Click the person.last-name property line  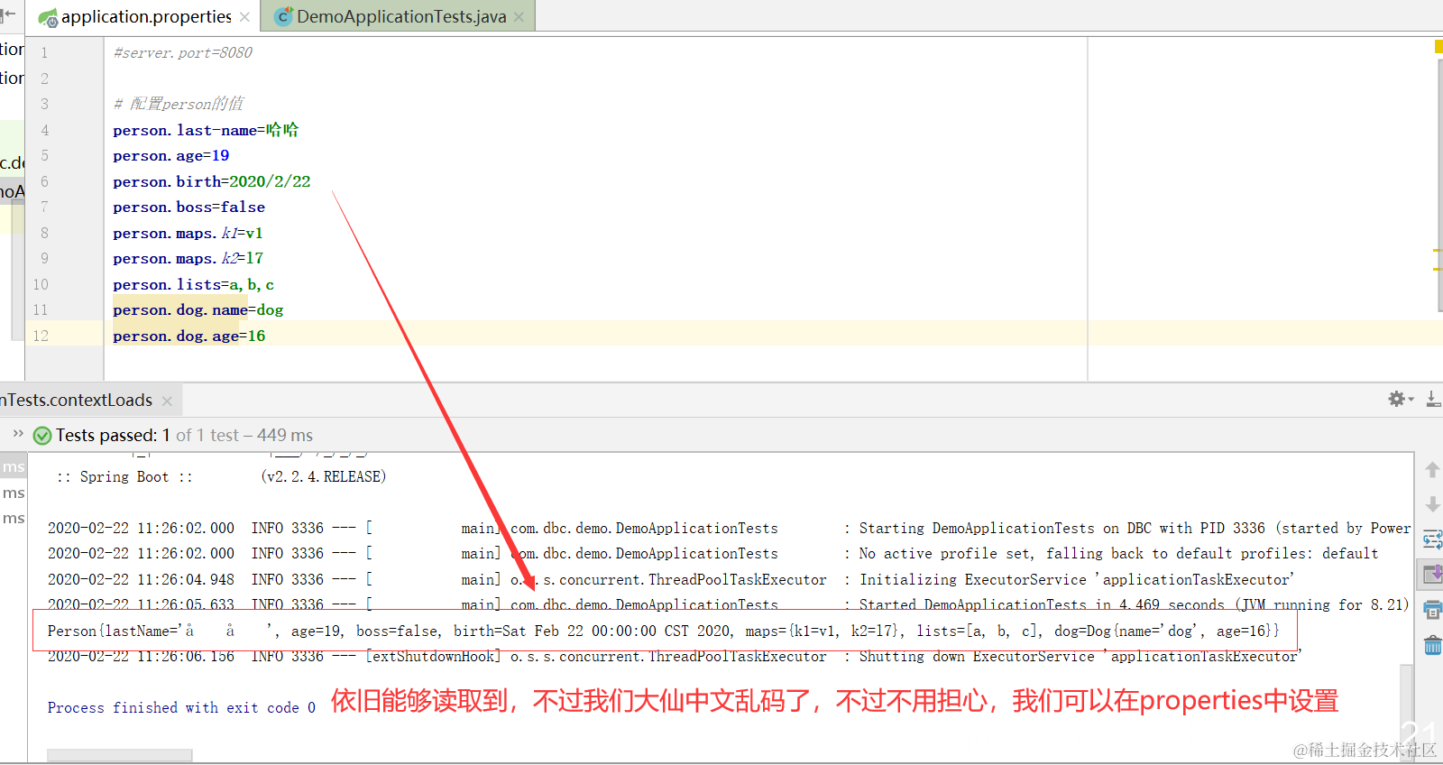tap(206, 130)
